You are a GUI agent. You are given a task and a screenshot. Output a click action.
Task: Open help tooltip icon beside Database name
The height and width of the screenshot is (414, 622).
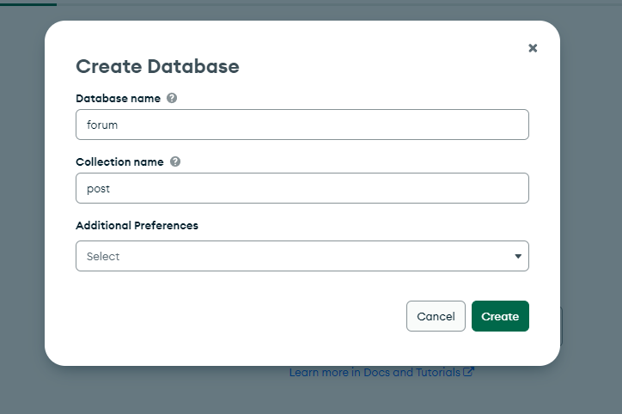point(172,98)
